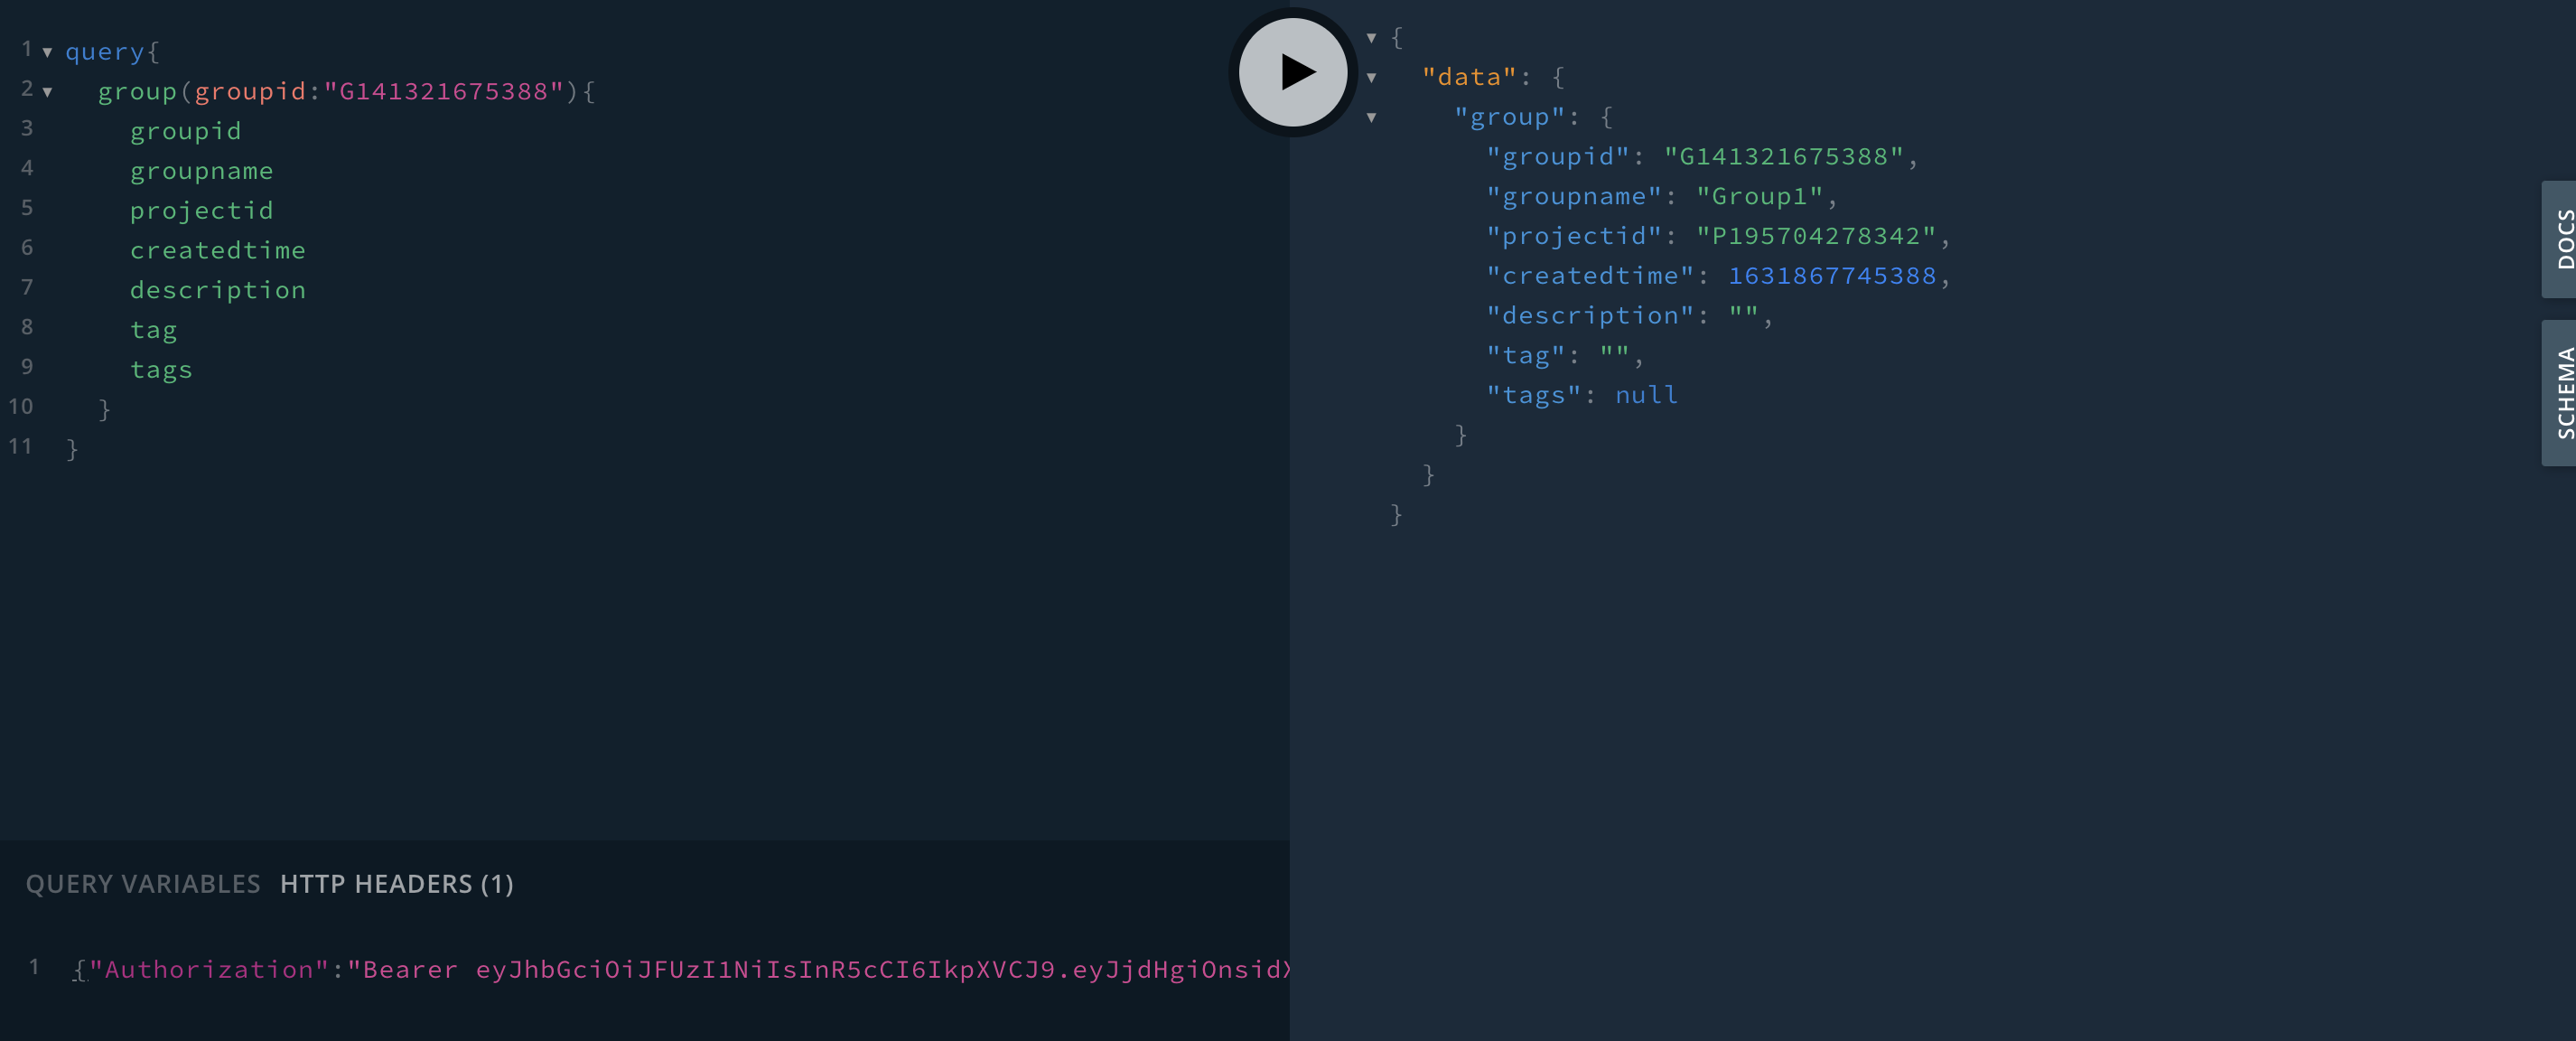2576x1041 pixels.
Task: Click the createdtime field on line 6
Action: [217, 251]
